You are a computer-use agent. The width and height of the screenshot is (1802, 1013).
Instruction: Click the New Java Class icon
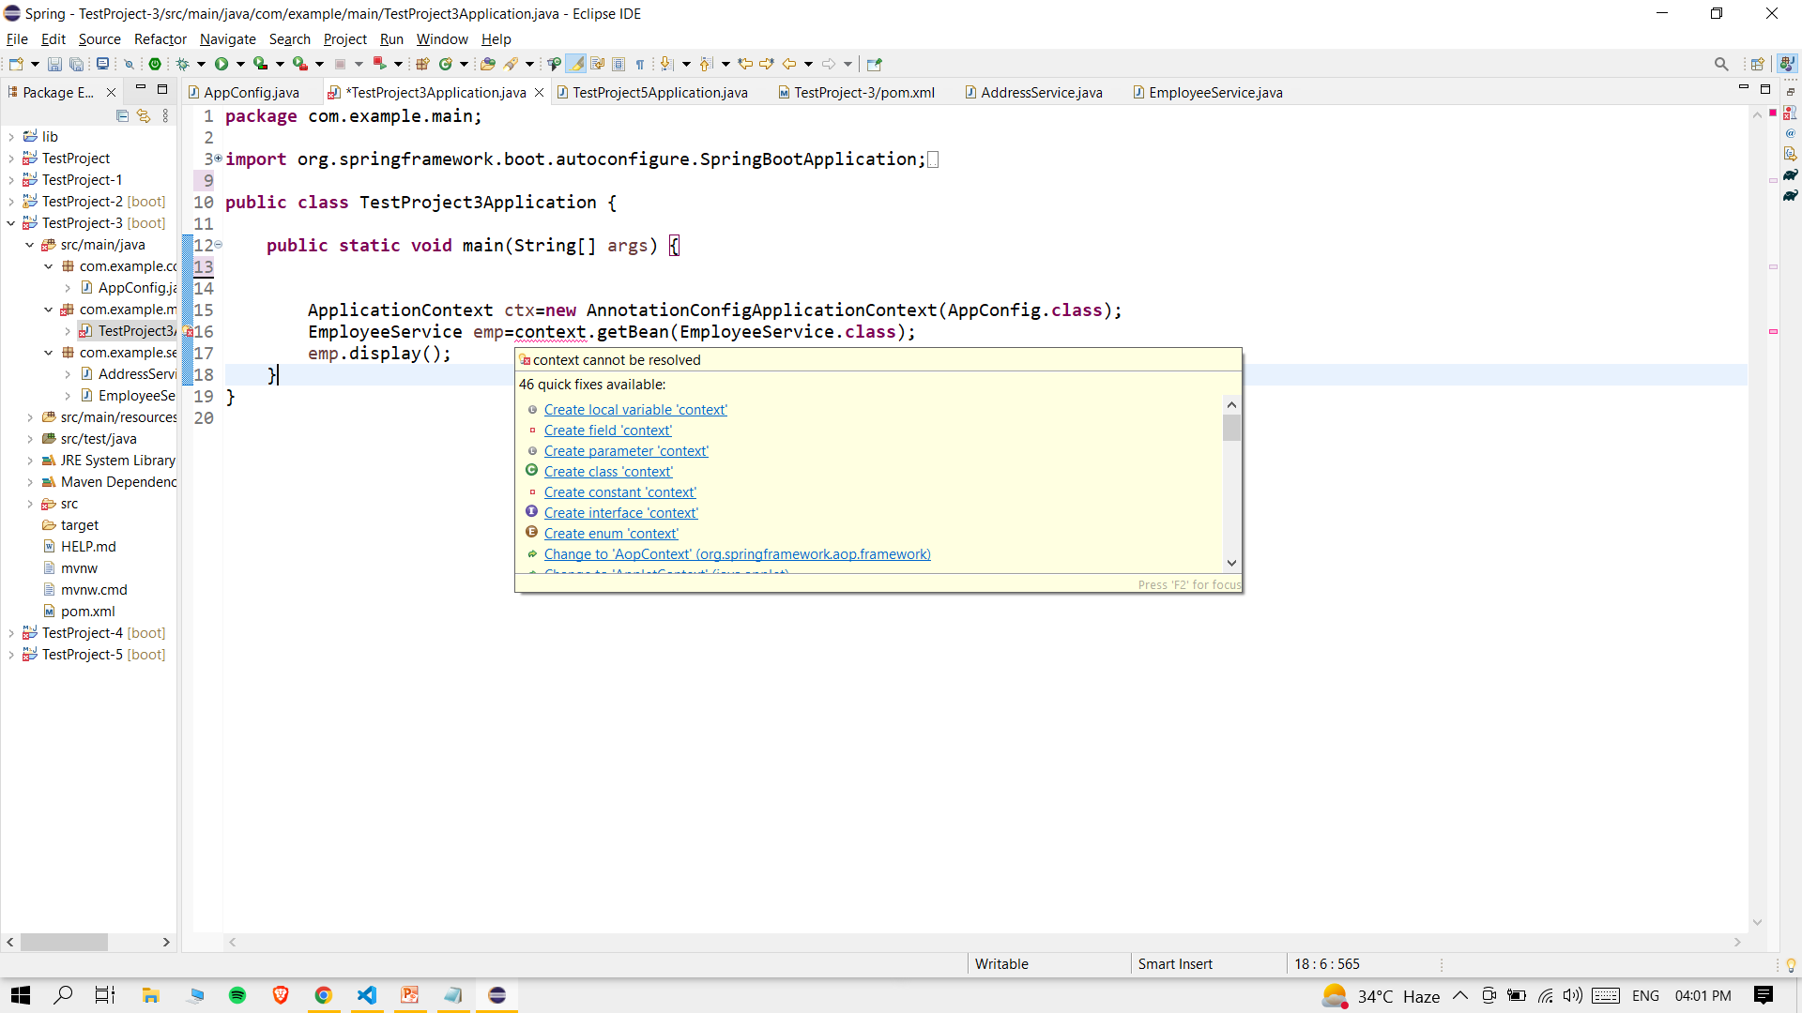tap(446, 64)
